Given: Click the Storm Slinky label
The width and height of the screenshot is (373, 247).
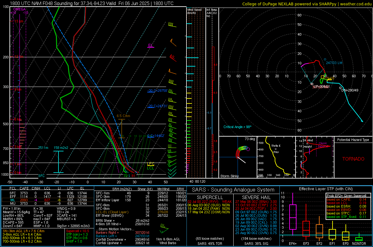Looking at the screenshot, I should click(229, 176).
